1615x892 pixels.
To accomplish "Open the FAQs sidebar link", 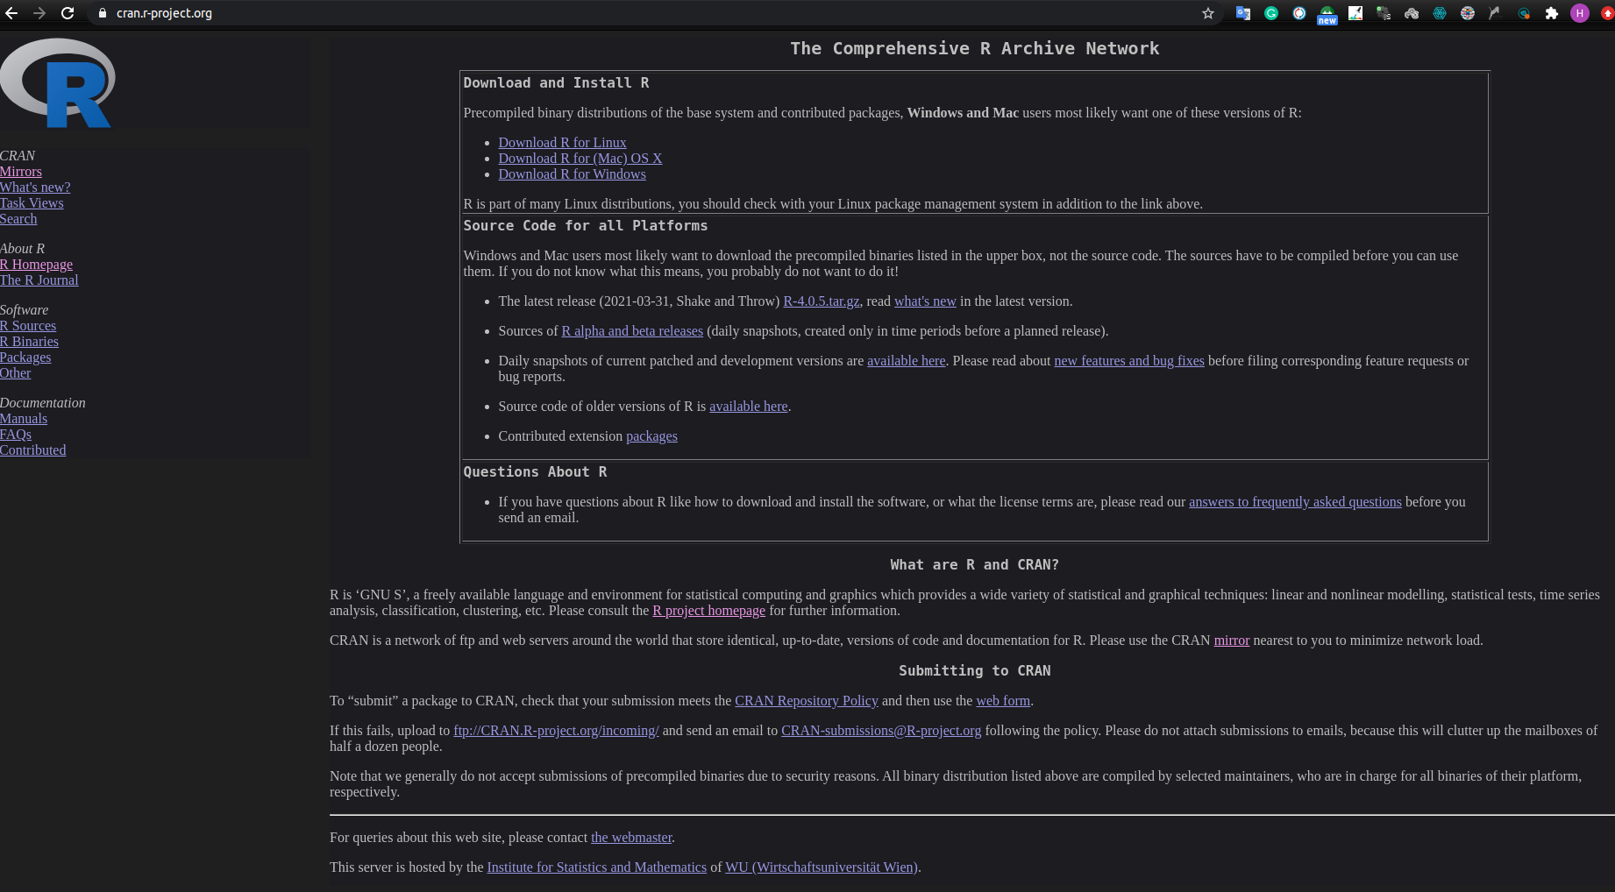I will [16, 435].
